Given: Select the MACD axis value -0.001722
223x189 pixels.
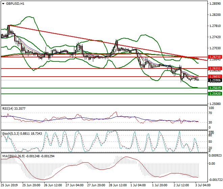Looking at the screenshot, I should click(x=216, y=180).
